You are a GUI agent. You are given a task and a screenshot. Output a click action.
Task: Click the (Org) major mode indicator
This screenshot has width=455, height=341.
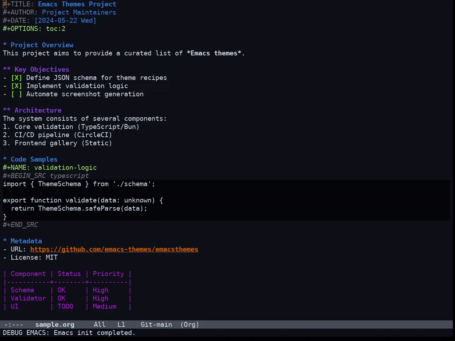189,325
